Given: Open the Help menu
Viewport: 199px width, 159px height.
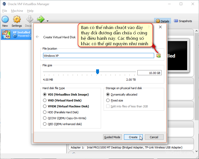Looking at the screenshot, I should click(x=30, y=11).
